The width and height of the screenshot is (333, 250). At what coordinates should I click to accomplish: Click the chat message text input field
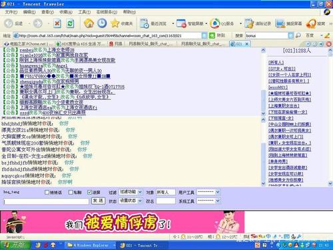[x=46, y=201]
